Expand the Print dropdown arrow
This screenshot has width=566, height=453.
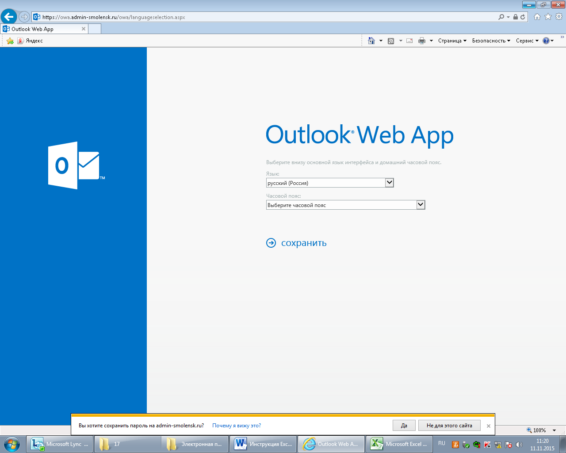point(431,41)
